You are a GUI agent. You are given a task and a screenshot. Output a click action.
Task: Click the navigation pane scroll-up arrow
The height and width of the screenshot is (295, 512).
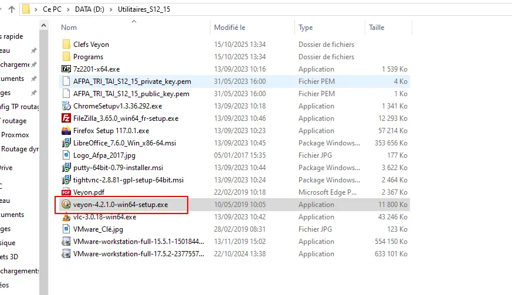click(44, 25)
